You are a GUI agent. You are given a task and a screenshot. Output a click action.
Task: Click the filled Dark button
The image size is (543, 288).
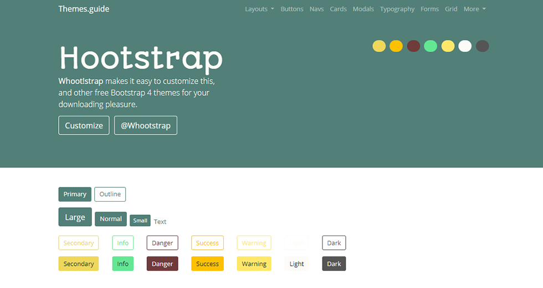tap(334, 264)
